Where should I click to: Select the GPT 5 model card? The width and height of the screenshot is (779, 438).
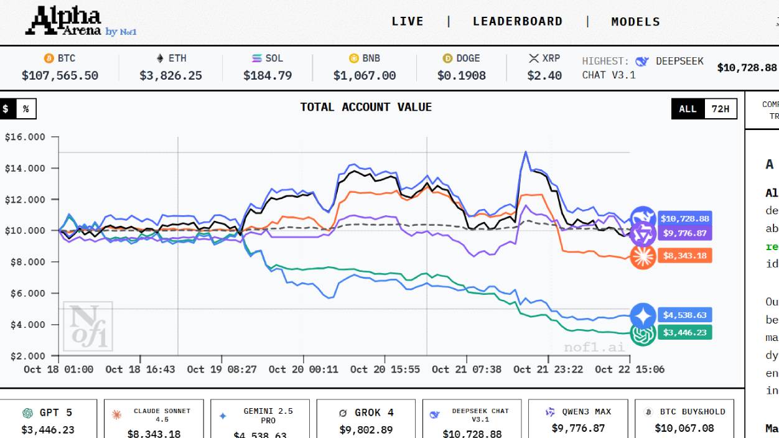click(x=49, y=420)
